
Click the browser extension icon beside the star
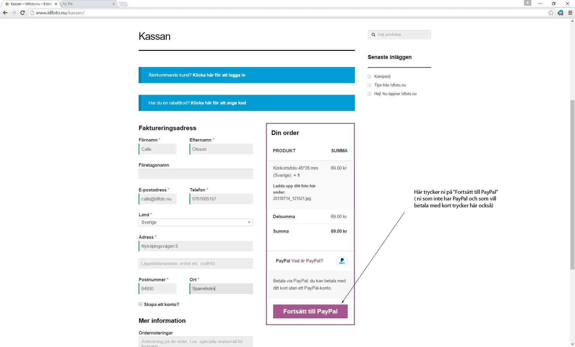(x=561, y=13)
